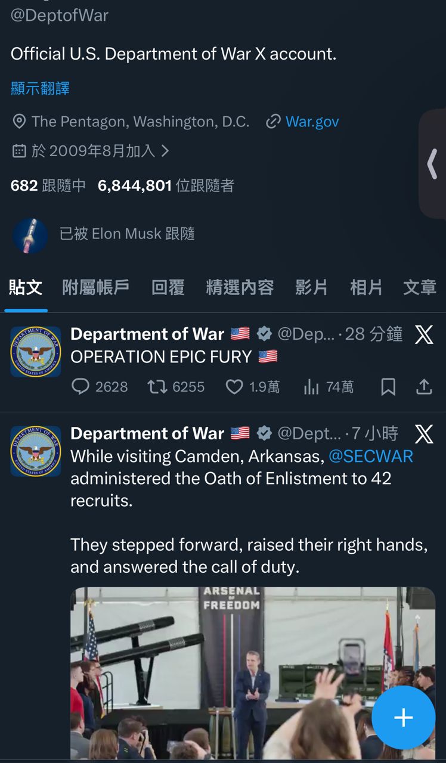
Task: Tap the X logo on first post
Action: click(424, 334)
